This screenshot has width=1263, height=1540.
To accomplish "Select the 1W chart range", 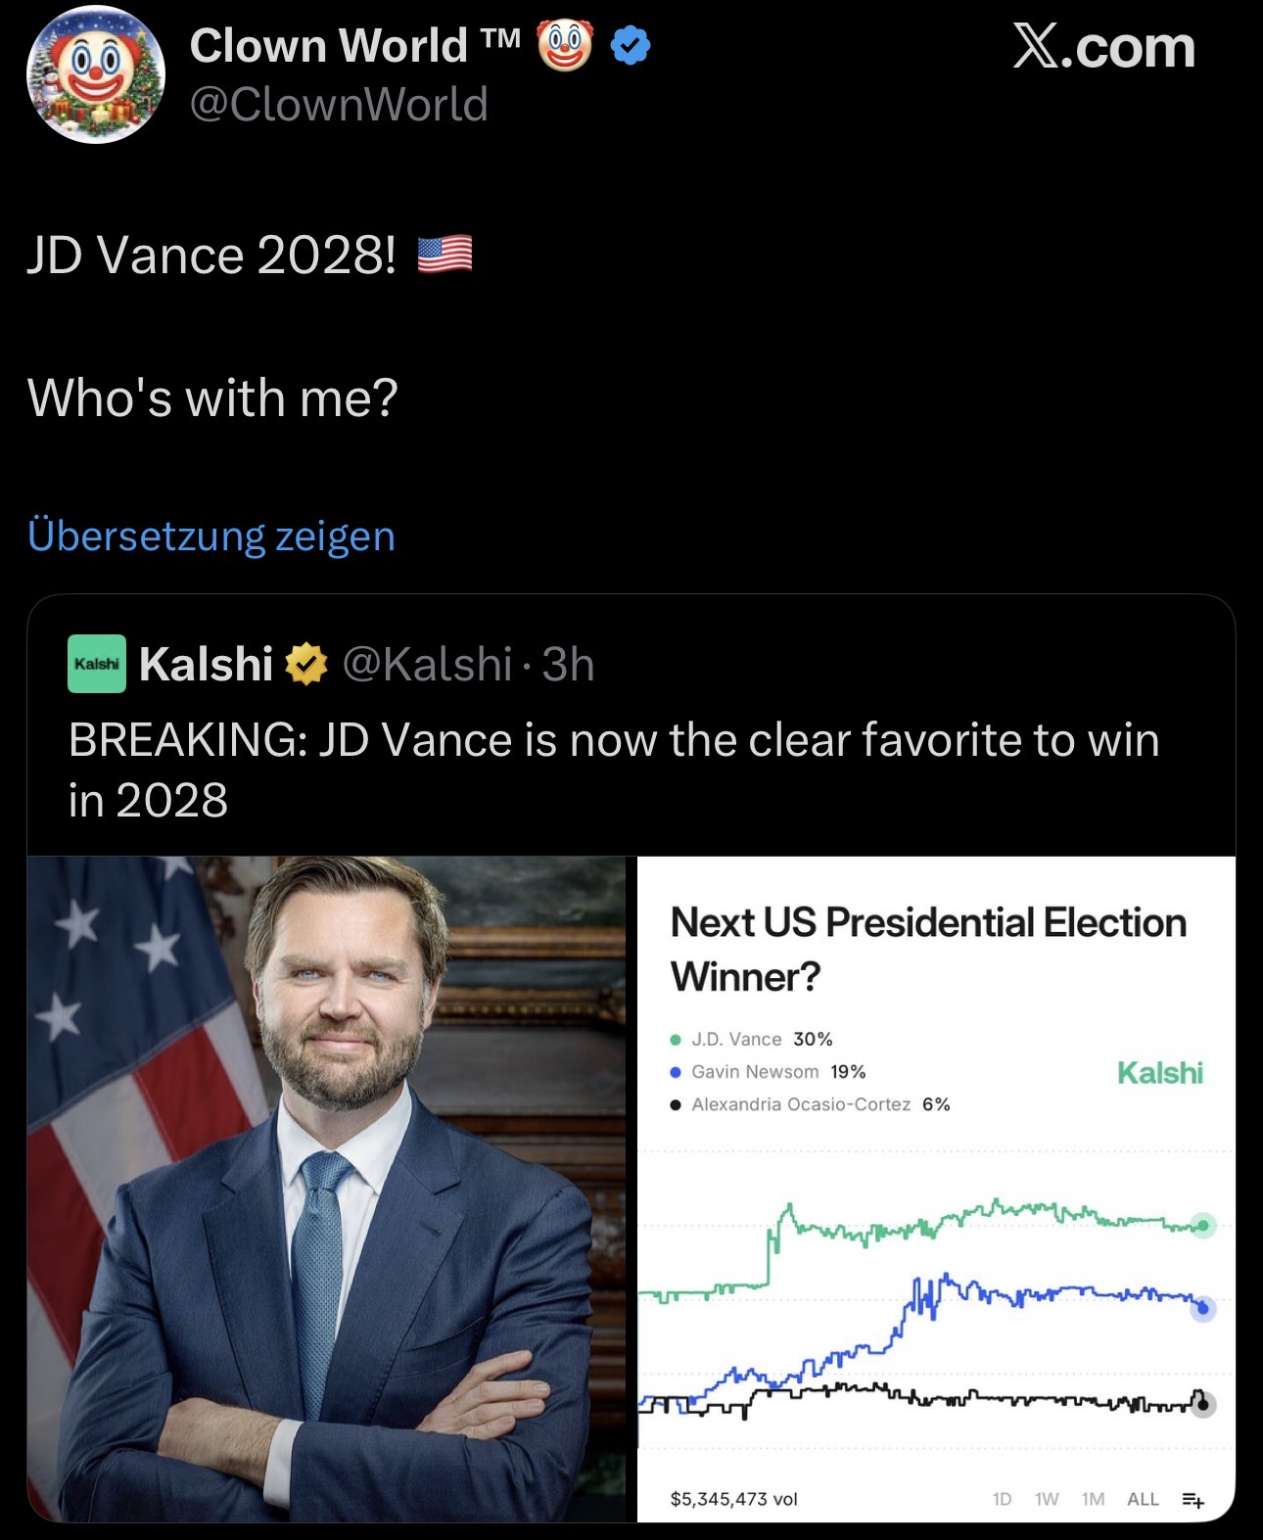I will coord(1047,1499).
